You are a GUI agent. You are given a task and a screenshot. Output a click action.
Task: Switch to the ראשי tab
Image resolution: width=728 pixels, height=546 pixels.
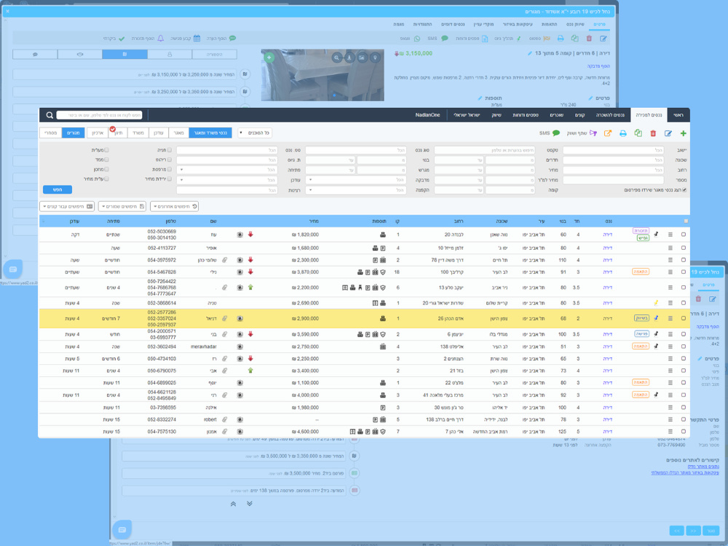(678, 115)
